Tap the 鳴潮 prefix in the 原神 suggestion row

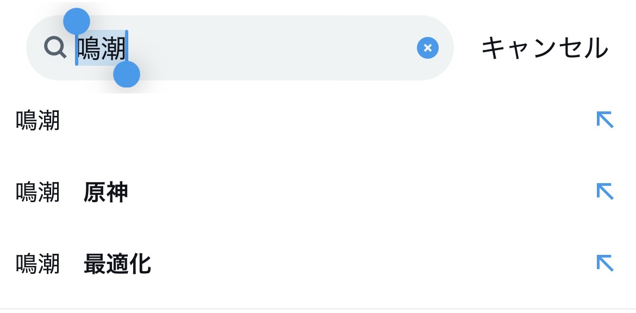(38, 193)
